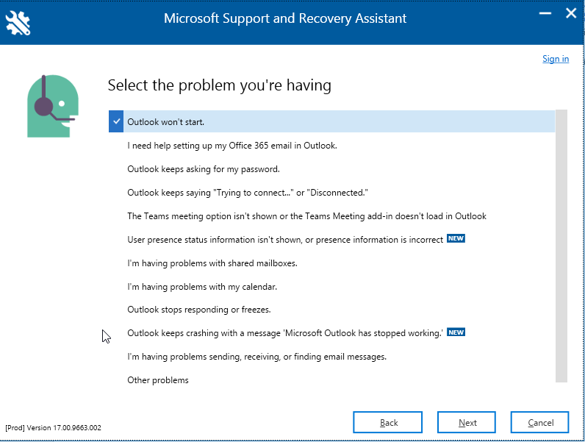The image size is (585, 442).
Task: Click NEW badge beside Outlook keeps crashing option
Action: tap(456, 332)
